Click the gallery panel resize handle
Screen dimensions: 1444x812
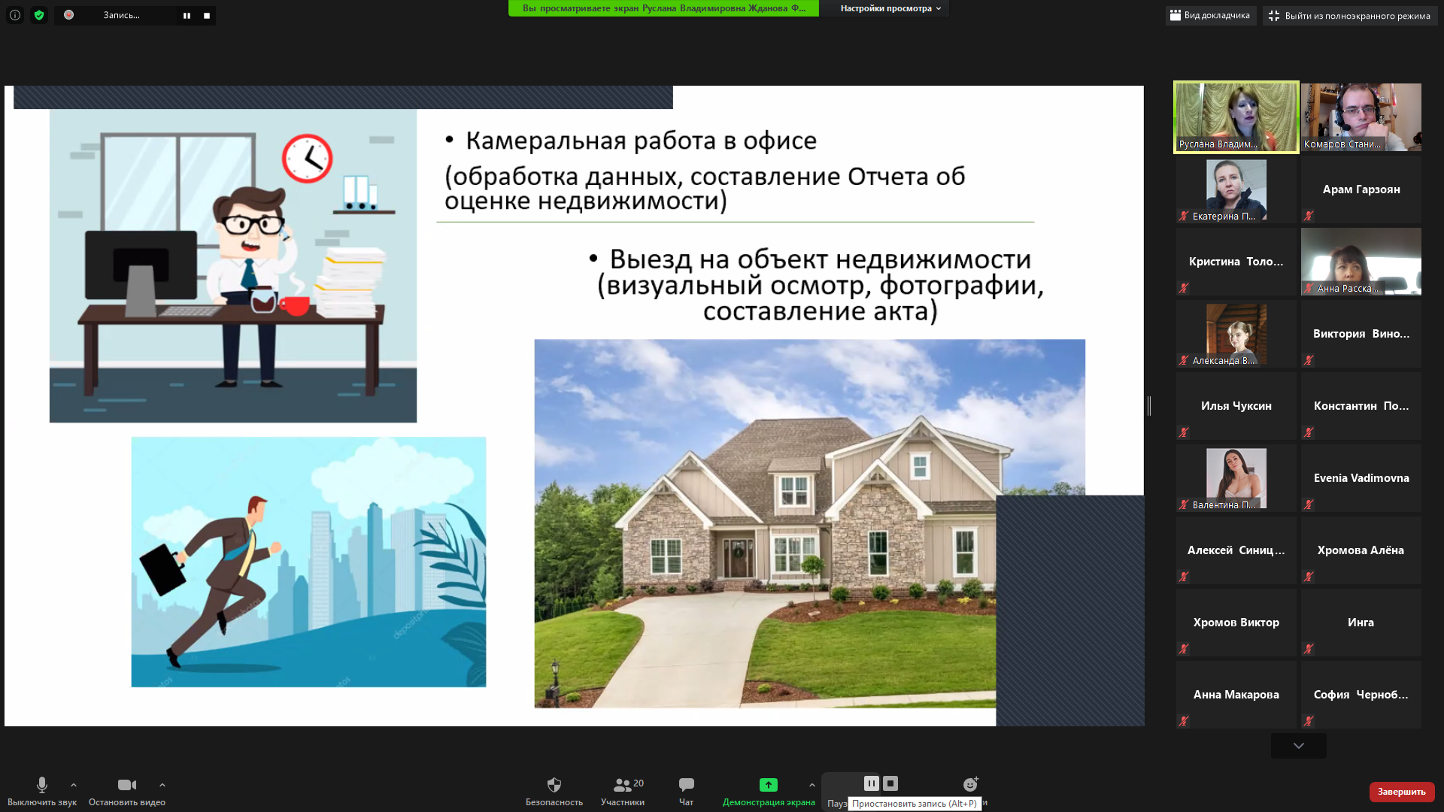tap(1149, 406)
